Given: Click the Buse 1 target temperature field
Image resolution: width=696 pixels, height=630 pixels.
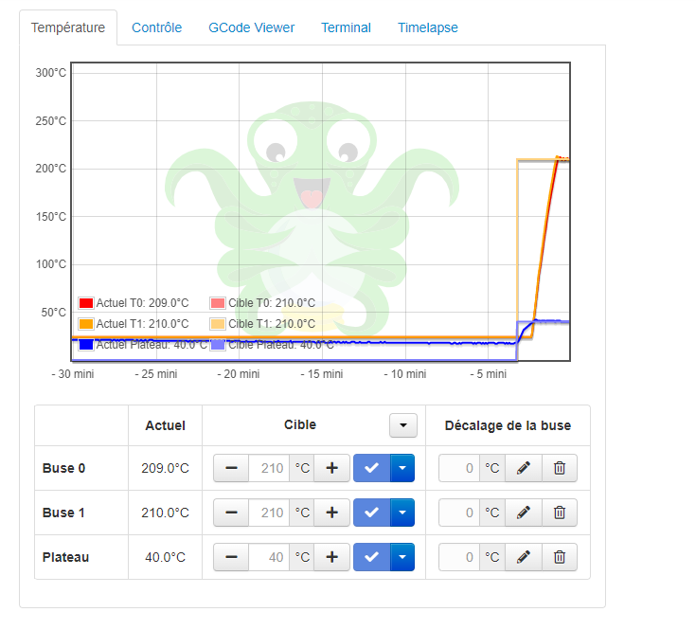Looking at the screenshot, I should pyautogui.click(x=269, y=513).
